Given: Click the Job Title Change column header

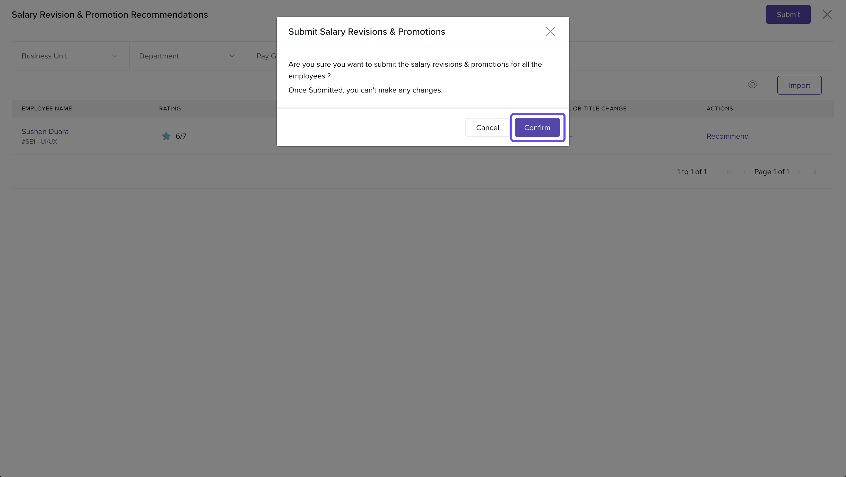Looking at the screenshot, I should 598,109.
